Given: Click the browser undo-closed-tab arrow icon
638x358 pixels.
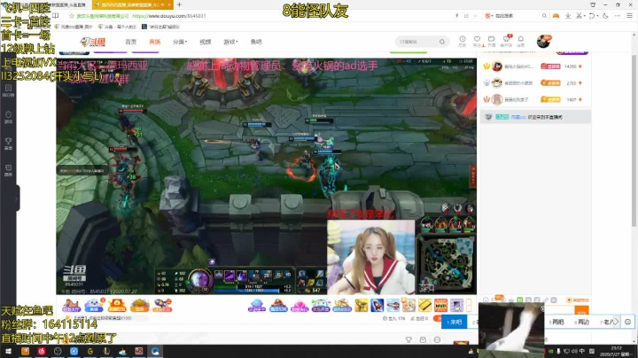Looking at the screenshot, I should click(592, 15).
